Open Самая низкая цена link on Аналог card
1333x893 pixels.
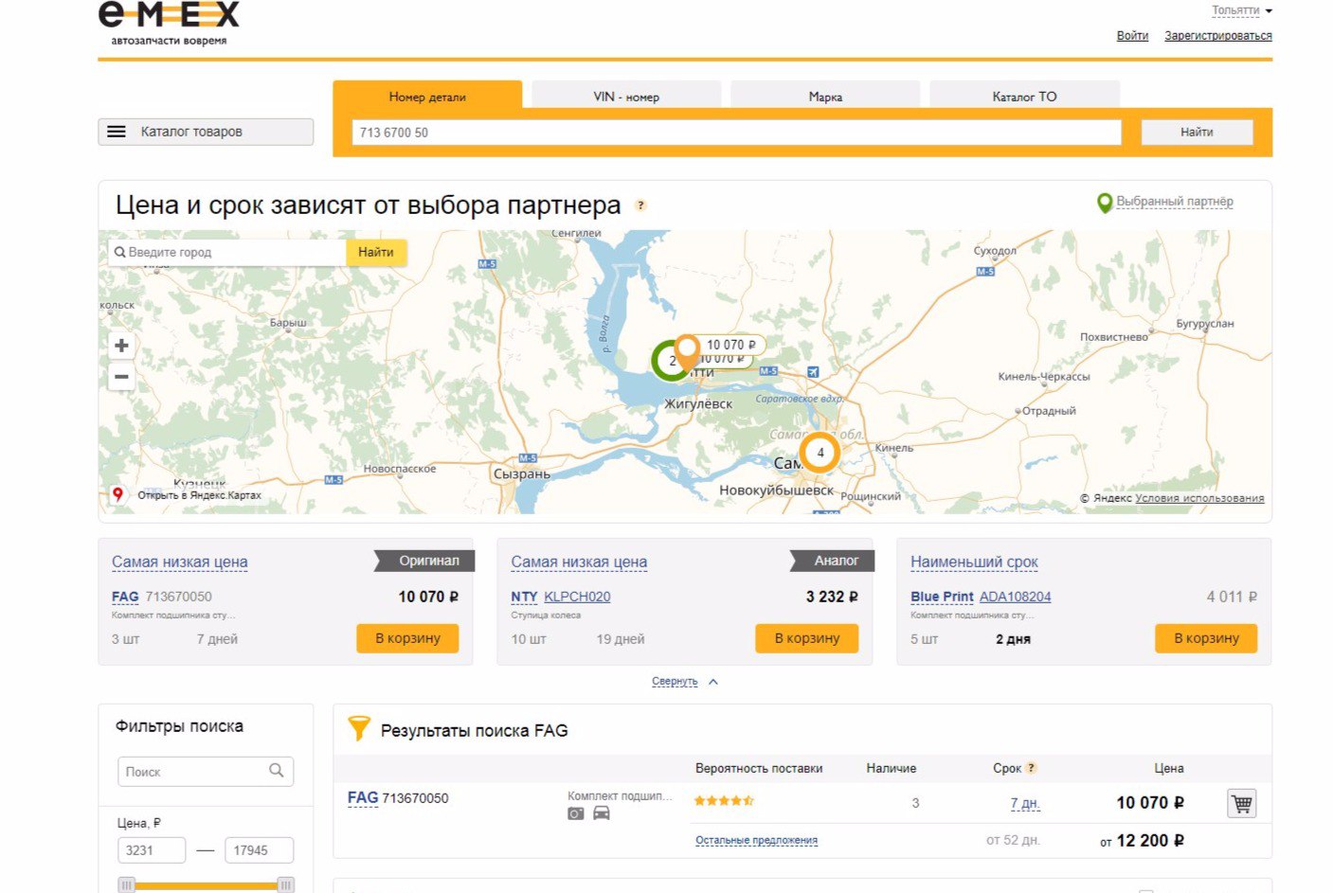point(579,562)
